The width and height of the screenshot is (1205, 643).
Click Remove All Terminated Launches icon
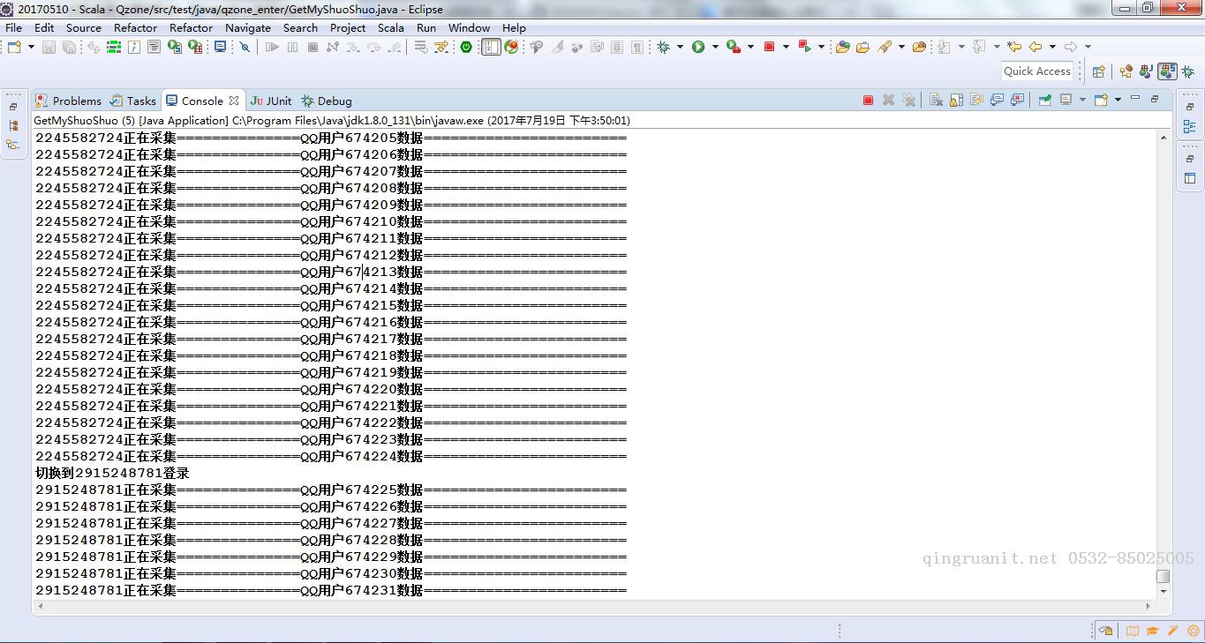tap(909, 100)
